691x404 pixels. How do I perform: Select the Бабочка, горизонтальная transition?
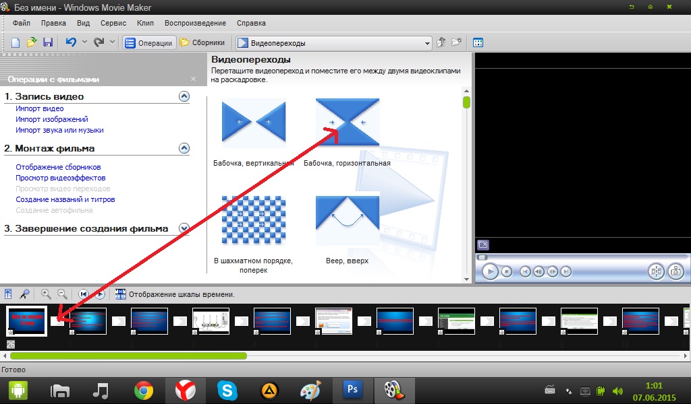(348, 123)
